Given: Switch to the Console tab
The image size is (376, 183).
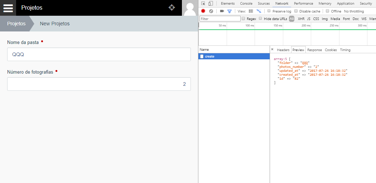Looking at the screenshot, I should (x=246, y=3).
